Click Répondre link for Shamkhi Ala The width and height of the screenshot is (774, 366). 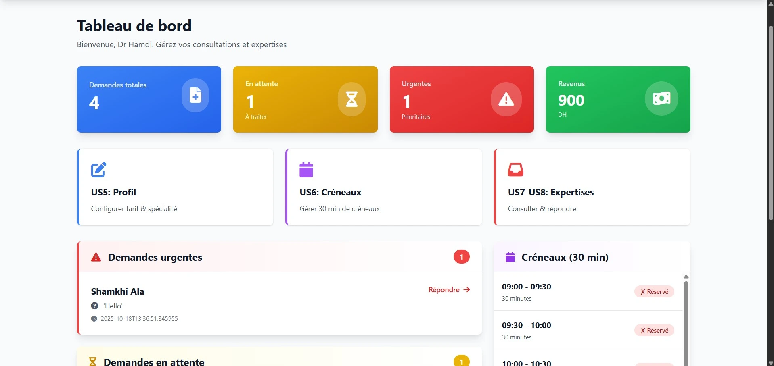[449, 290]
